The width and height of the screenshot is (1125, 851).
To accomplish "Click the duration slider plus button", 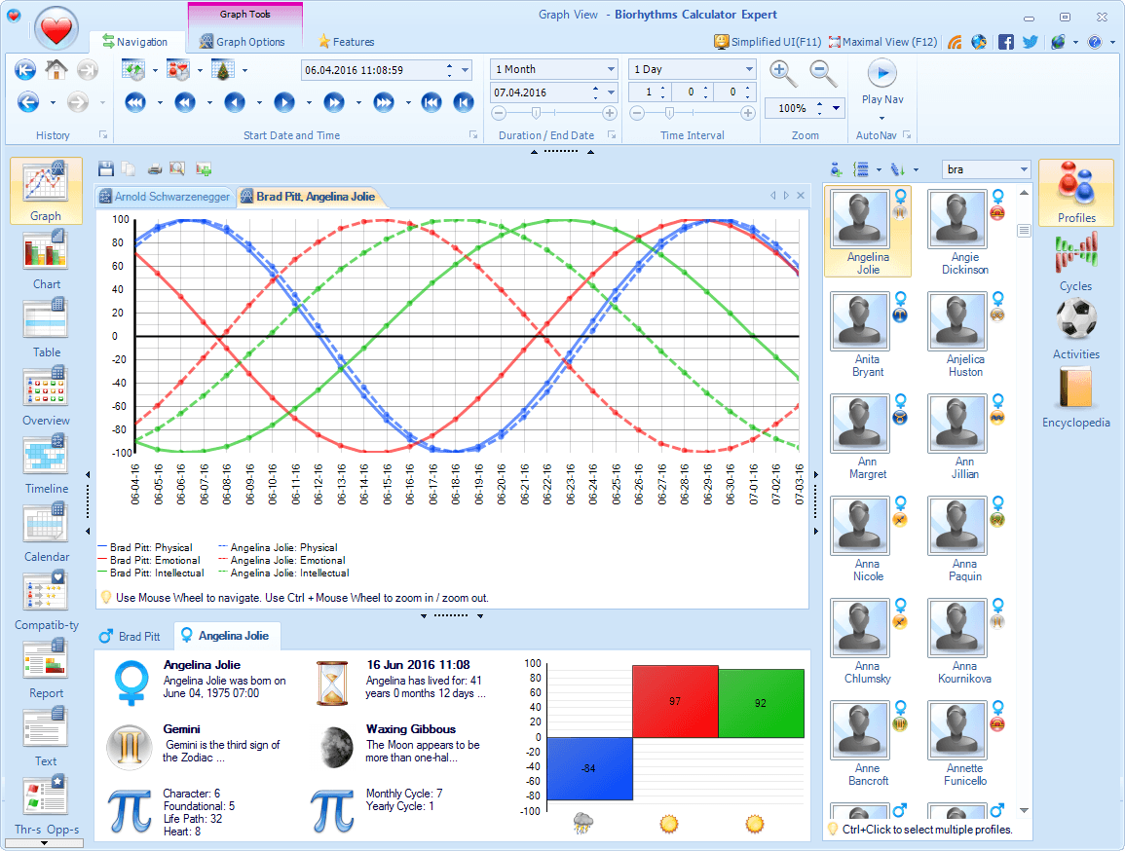I will tap(610, 113).
